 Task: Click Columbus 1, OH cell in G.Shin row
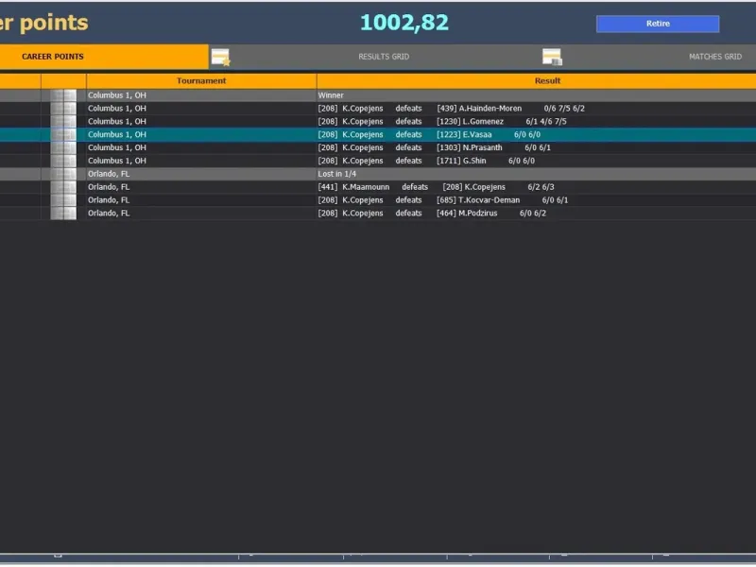coord(201,160)
